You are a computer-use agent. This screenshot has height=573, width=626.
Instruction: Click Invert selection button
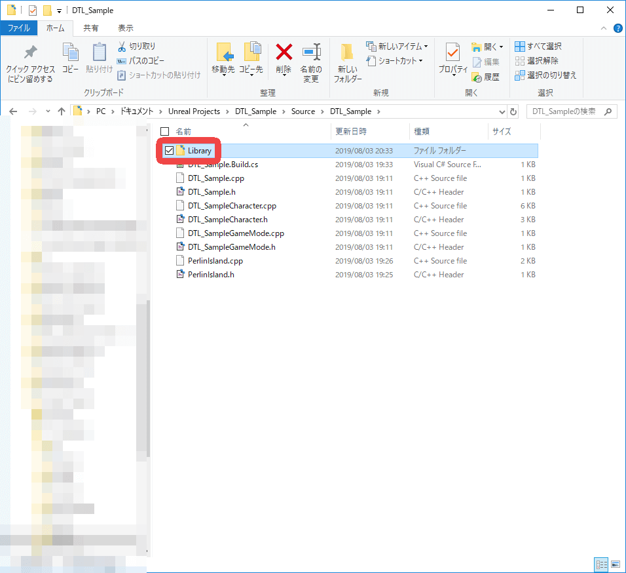545,75
